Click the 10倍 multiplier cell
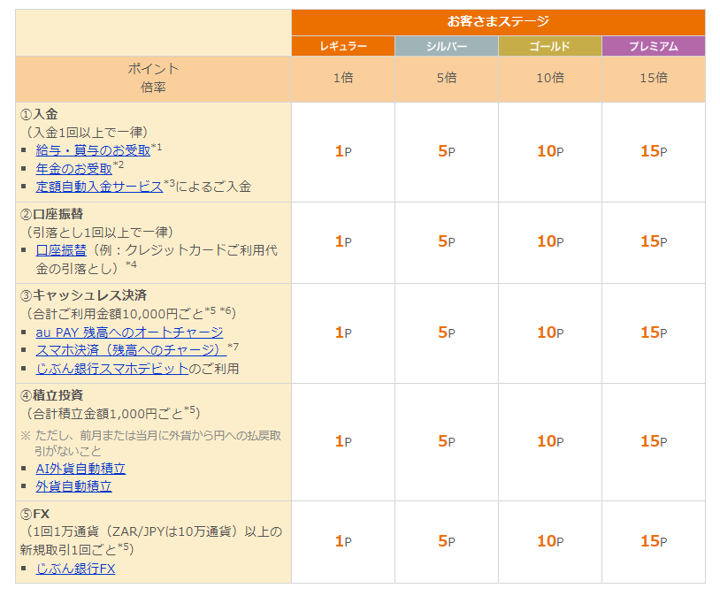 click(x=549, y=78)
